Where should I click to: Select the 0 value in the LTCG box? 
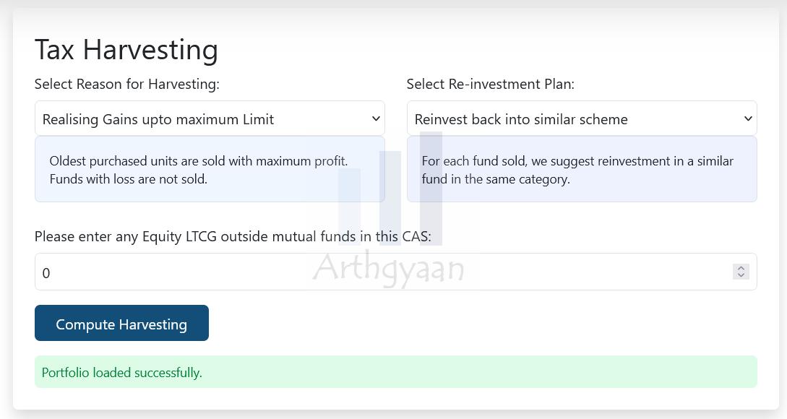46,273
